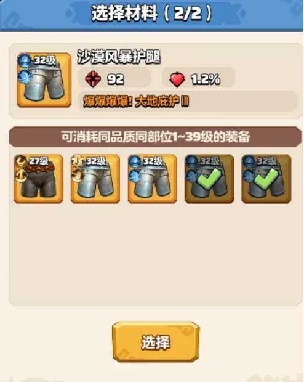Click upper gold rune on second material
304x382 pixels.
point(78,161)
